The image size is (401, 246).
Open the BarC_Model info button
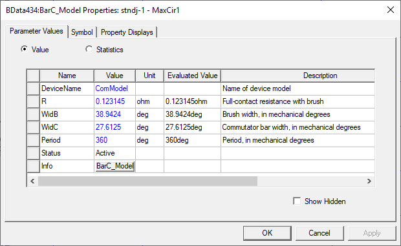coord(115,166)
